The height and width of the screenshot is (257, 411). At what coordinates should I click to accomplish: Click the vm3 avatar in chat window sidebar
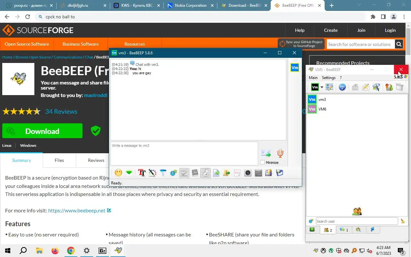click(294, 68)
